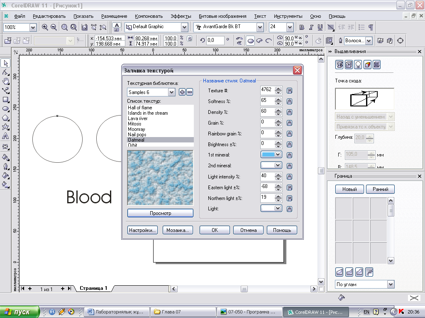The width and height of the screenshot is (425, 318).
Task: Open extrusion color tab icon
Action: click(x=367, y=65)
